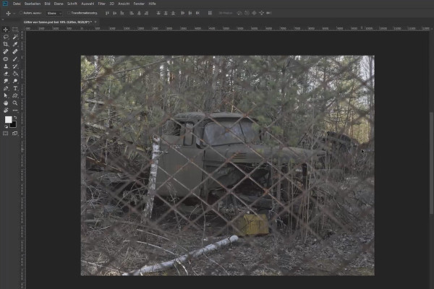The image size is (434, 289).
Task: Click the Align horizontal centers icon
Action: coord(139,13)
